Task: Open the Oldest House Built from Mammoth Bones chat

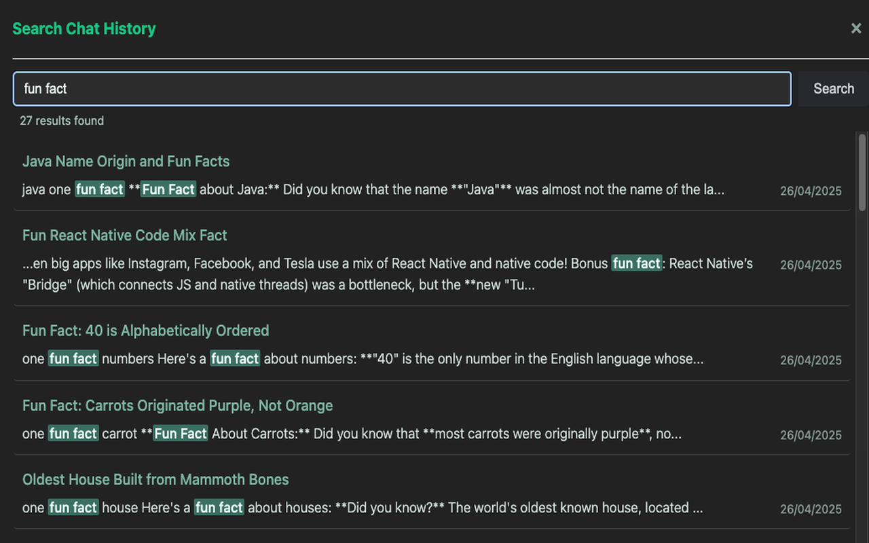Action: pos(155,479)
